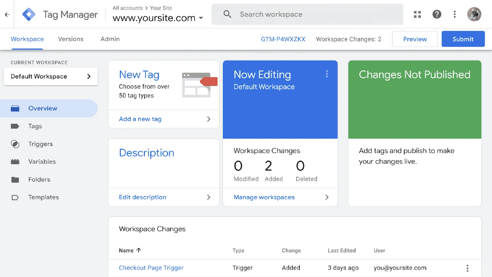Select Folders in the sidebar
The height and width of the screenshot is (277, 492).
[49, 180]
